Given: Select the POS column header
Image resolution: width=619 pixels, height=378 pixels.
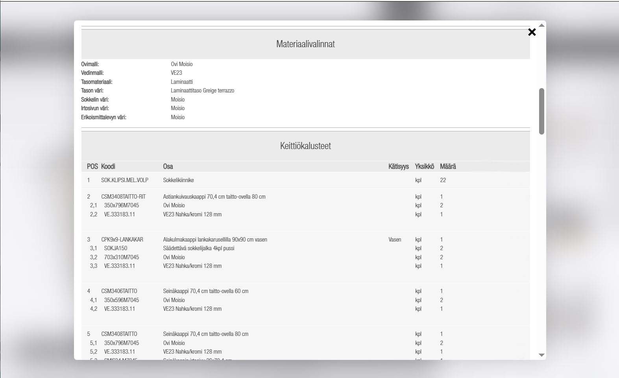Looking at the screenshot, I should pyautogui.click(x=92, y=166).
